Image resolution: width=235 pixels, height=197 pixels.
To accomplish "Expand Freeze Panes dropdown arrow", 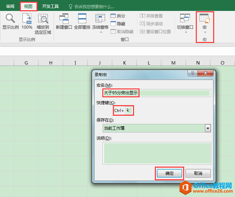I will pyautogui.click(x=101, y=32).
